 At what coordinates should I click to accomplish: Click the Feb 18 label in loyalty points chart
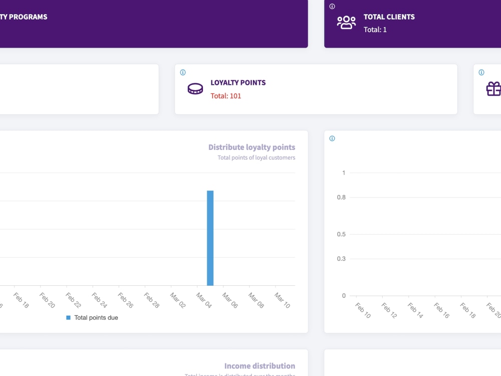pyautogui.click(x=21, y=300)
